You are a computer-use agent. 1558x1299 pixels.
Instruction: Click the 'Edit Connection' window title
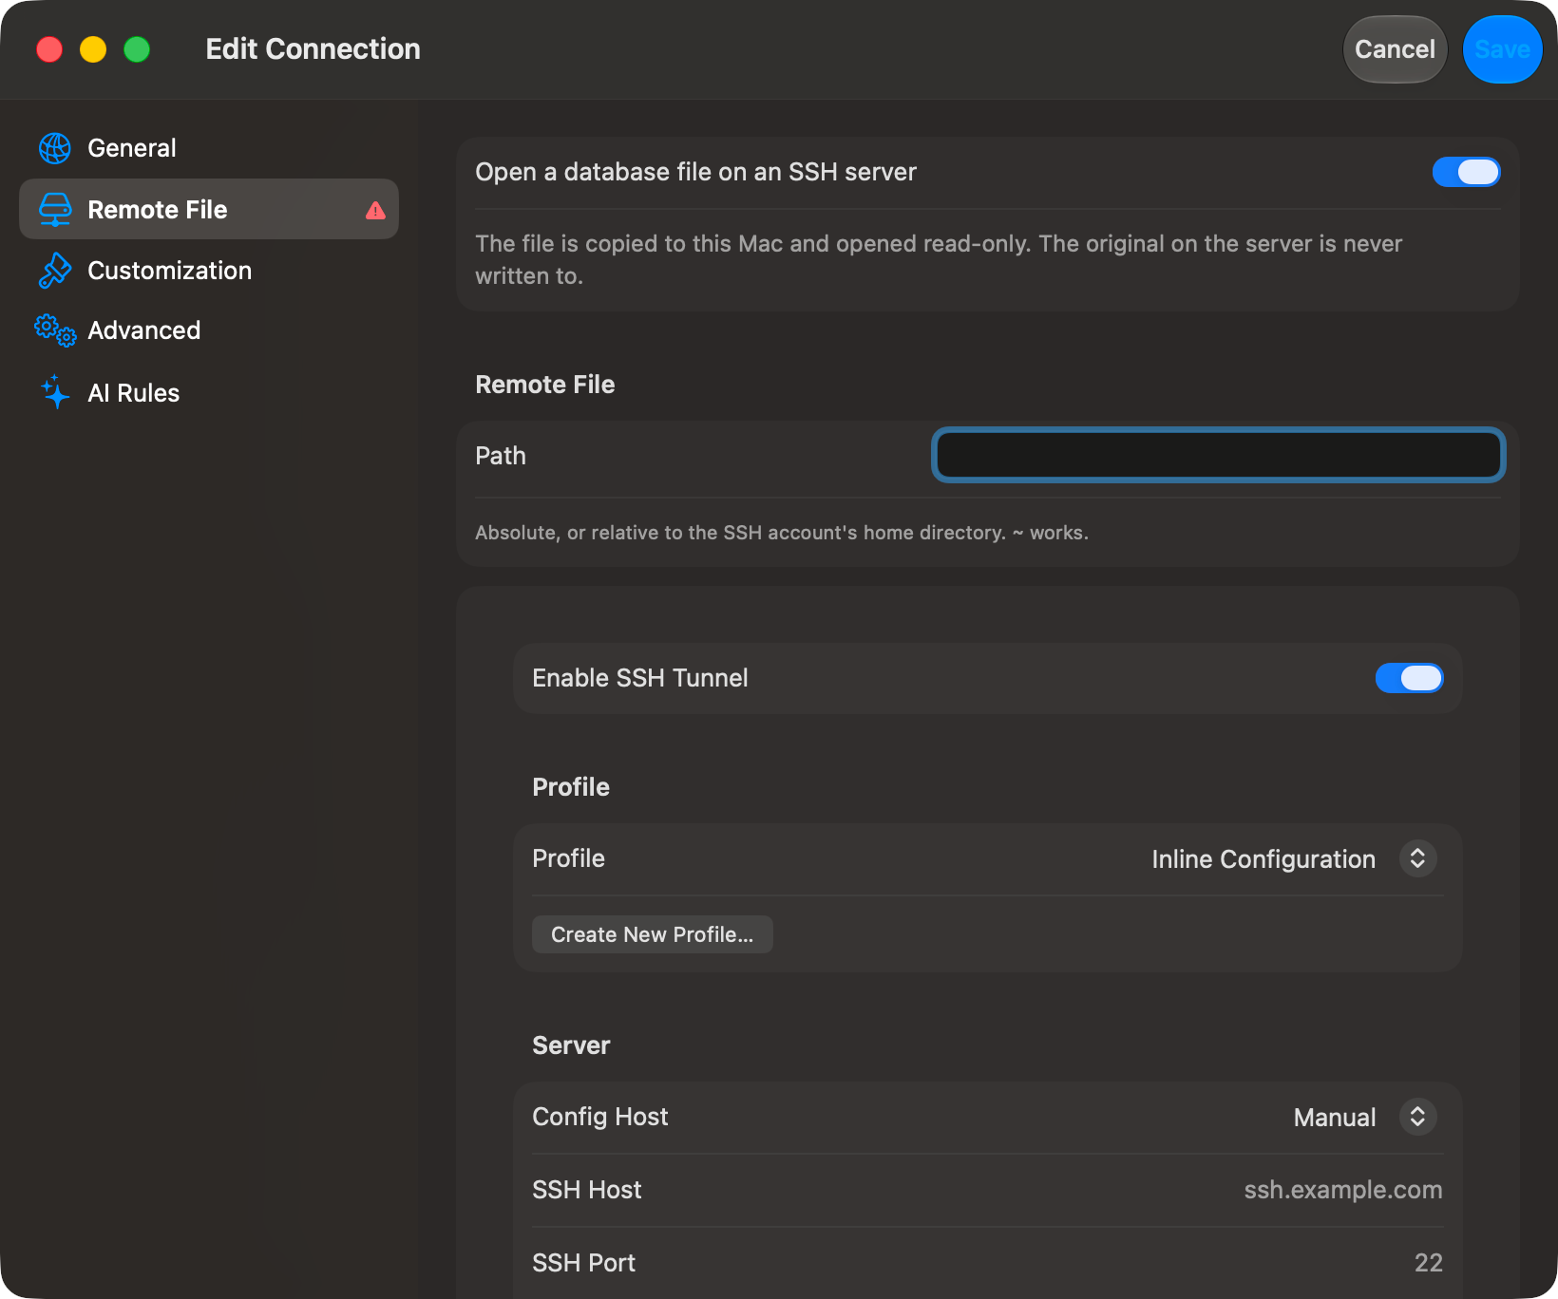click(x=313, y=49)
